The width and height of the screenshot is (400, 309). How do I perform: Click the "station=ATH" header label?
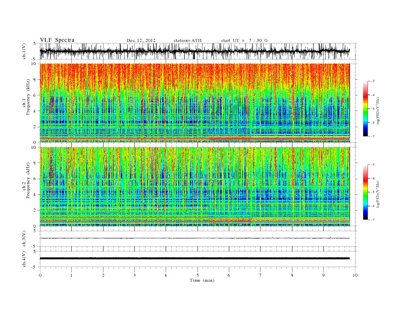click(x=187, y=40)
